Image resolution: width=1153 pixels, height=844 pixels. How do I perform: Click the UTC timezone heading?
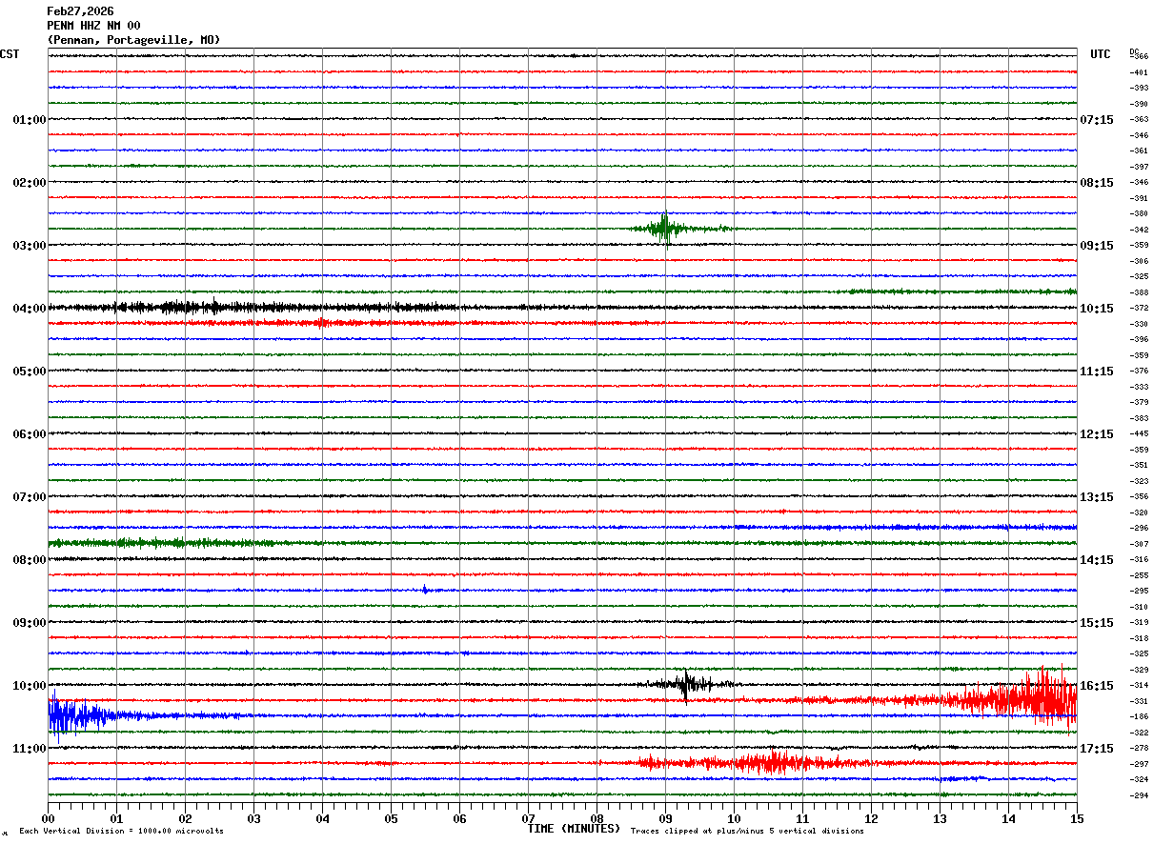pyautogui.click(x=1101, y=54)
